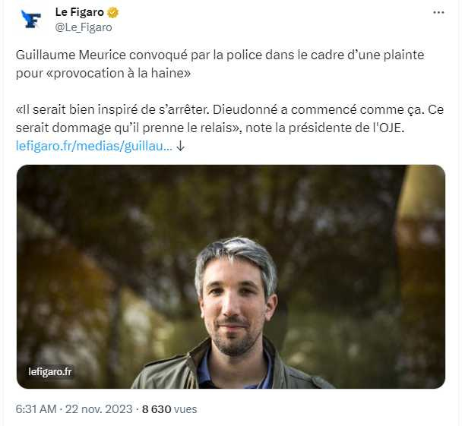Click the Guillaume Meurice name in tweet text
The width and height of the screenshot is (465, 426).
(71, 55)
